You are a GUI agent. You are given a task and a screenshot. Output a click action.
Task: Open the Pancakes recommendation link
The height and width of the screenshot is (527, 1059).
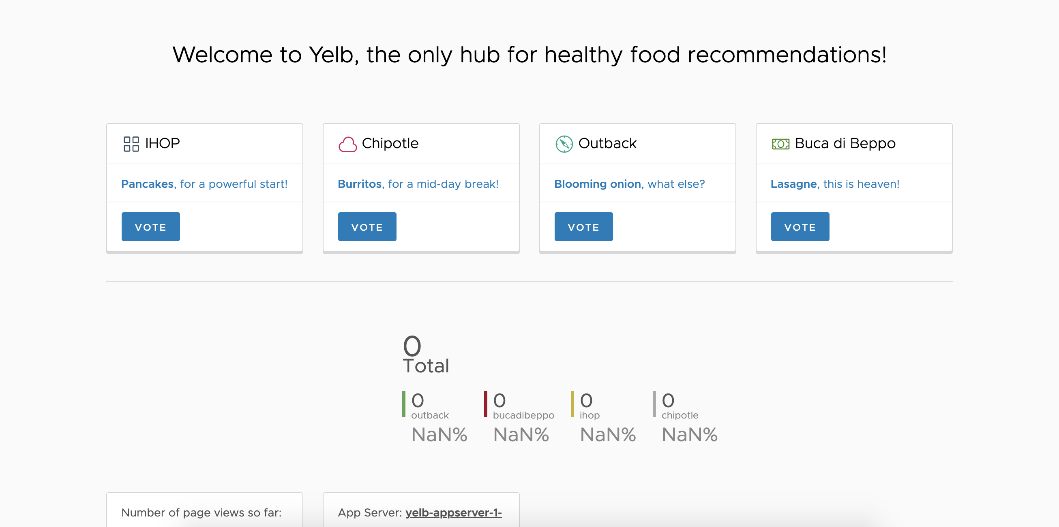pos(147,184)
